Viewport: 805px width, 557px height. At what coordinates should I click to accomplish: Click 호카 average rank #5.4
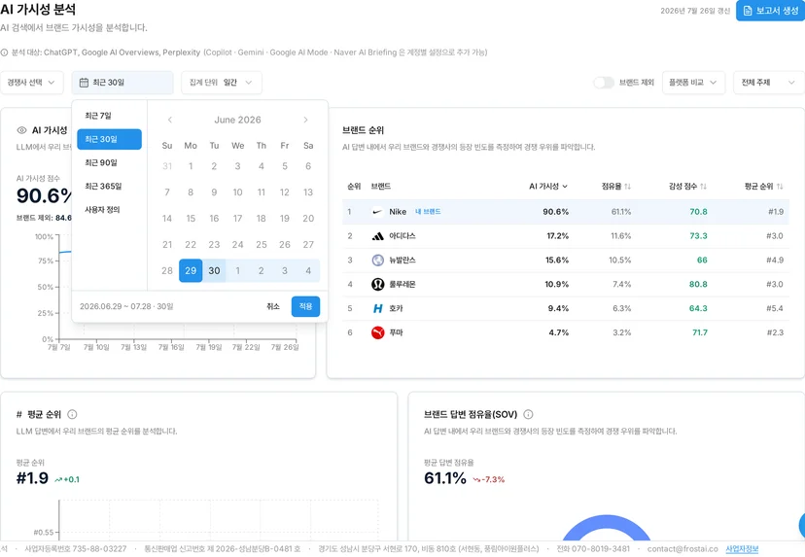tap(774, 308)
